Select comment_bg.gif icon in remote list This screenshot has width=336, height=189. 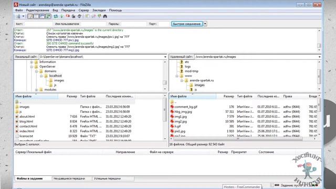click(172, 107)
